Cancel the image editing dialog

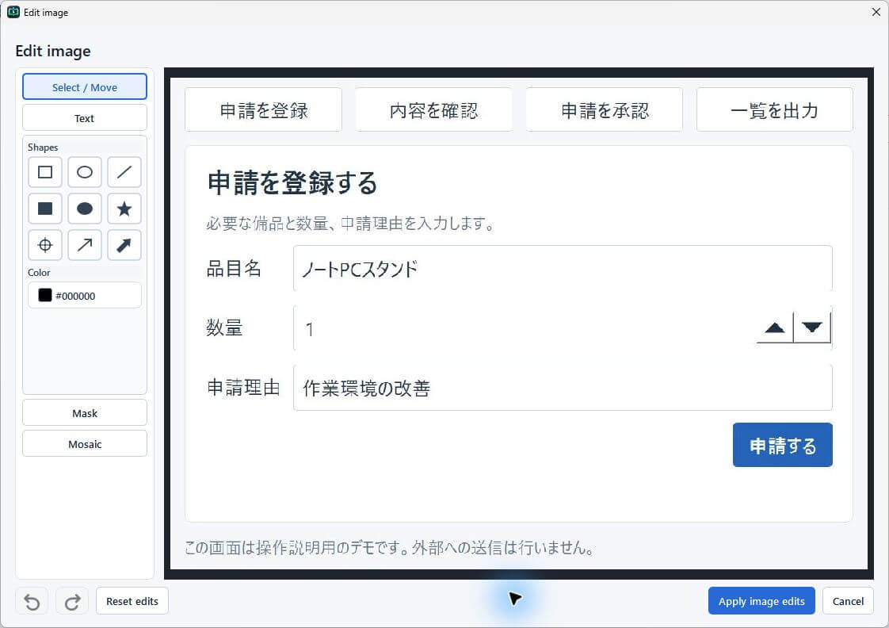(848, 601)
